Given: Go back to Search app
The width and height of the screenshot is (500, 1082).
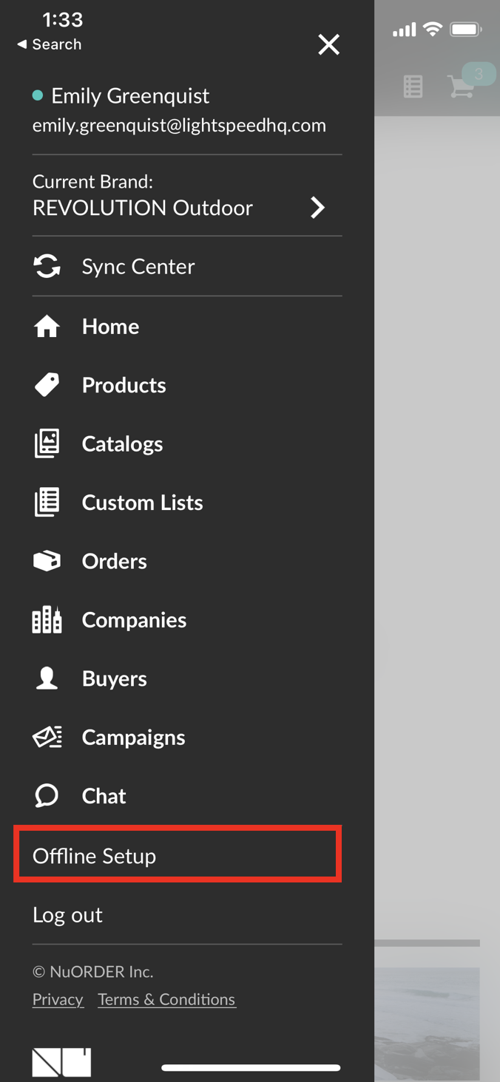Looking at the screenshot, I should (x=49, y=44).
